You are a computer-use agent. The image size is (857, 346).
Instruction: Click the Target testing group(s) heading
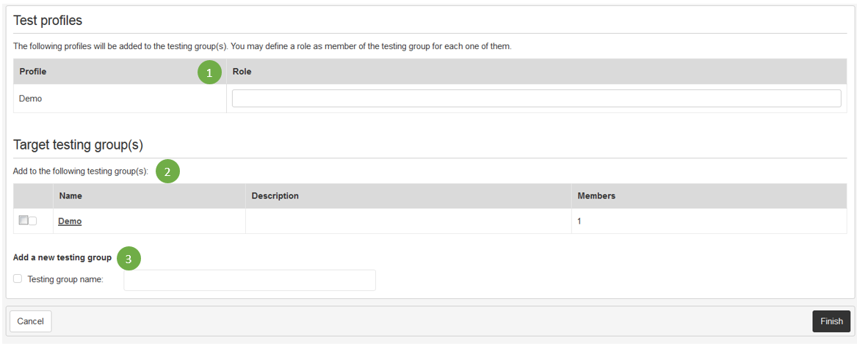[78, 144]
